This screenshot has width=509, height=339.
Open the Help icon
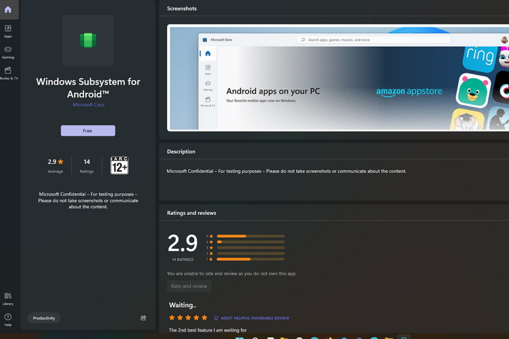click(x=7, y=319)
